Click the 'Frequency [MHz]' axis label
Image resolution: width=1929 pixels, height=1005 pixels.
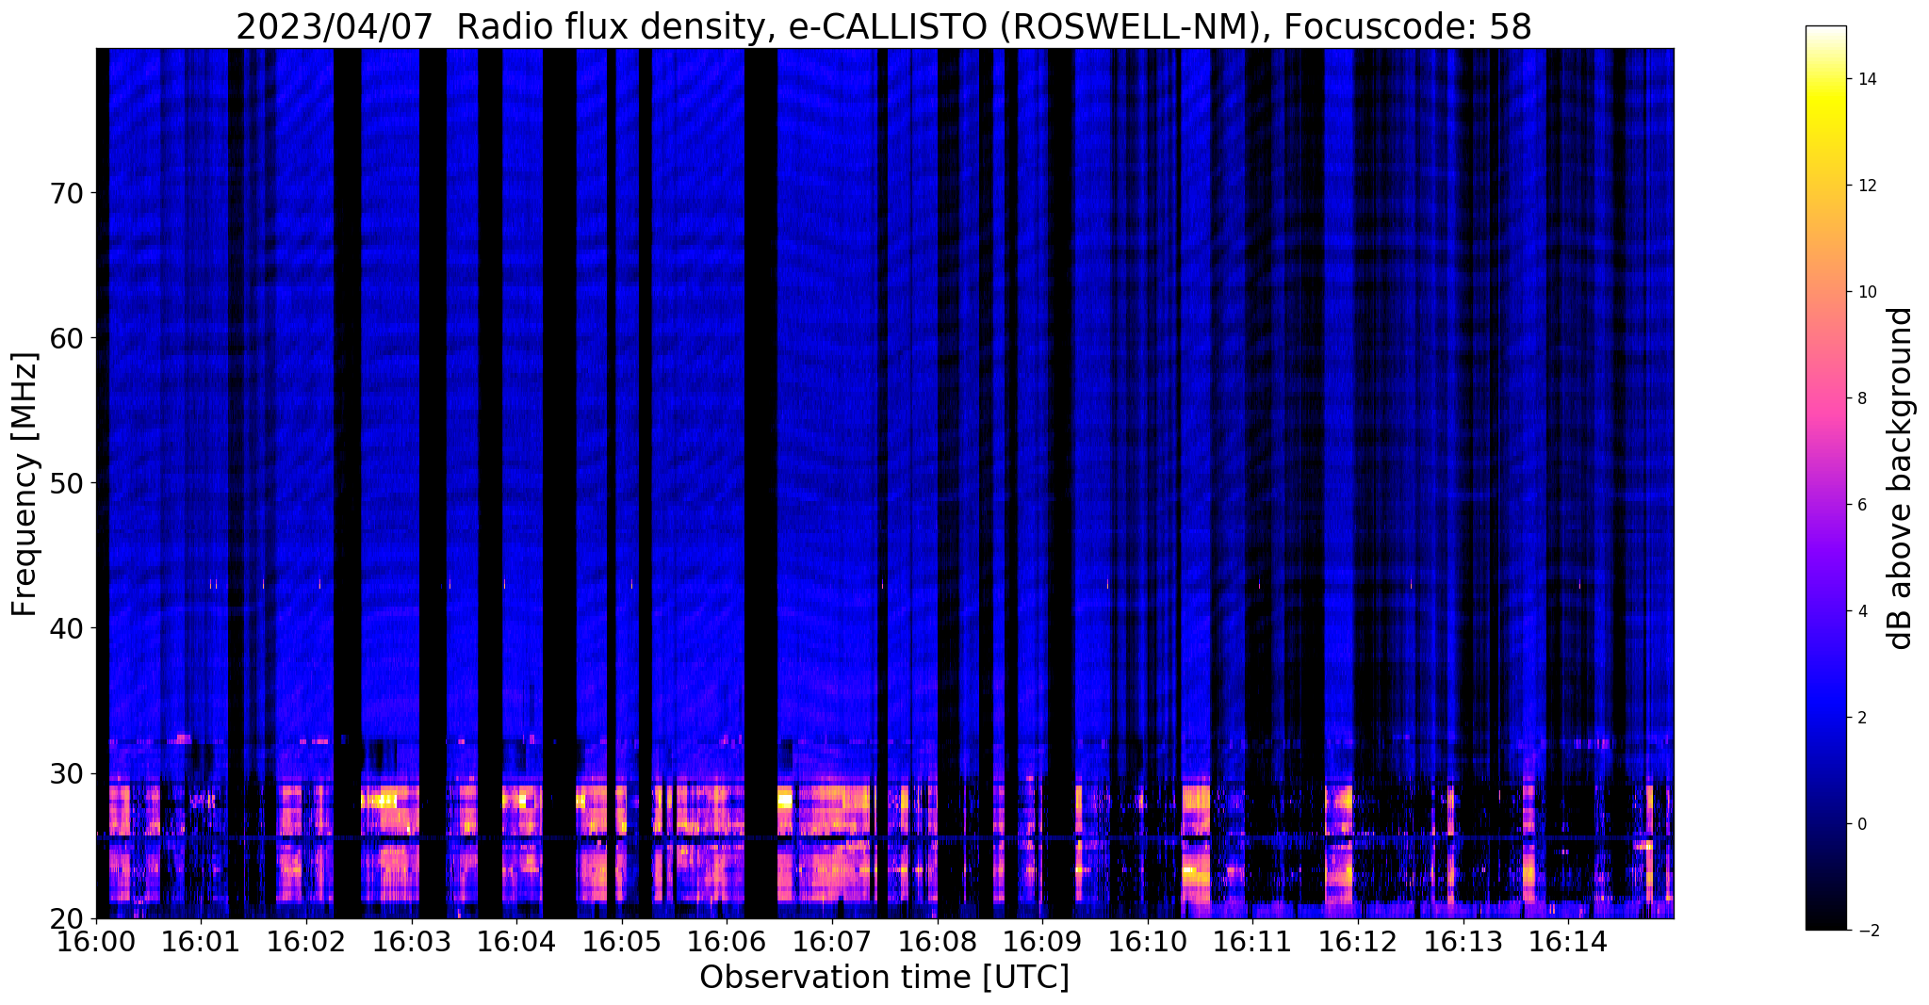(25, 484)
